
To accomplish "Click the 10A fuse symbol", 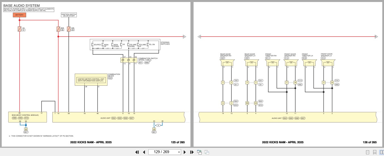I will [69, 29].
